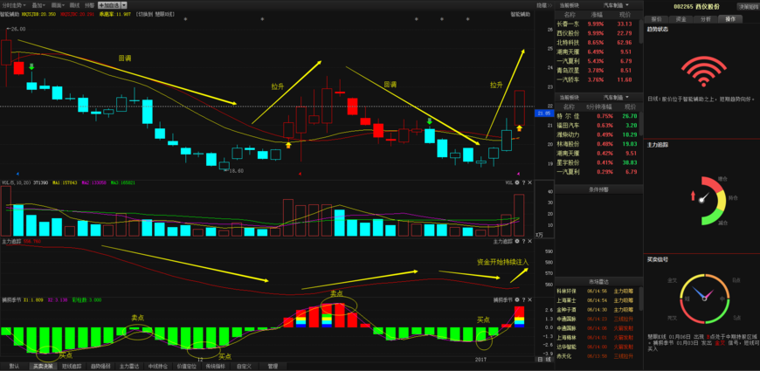Open the 叠加 overlay dropdown
The height and width of the screenshot is (371, 760).
coord(37,5)
